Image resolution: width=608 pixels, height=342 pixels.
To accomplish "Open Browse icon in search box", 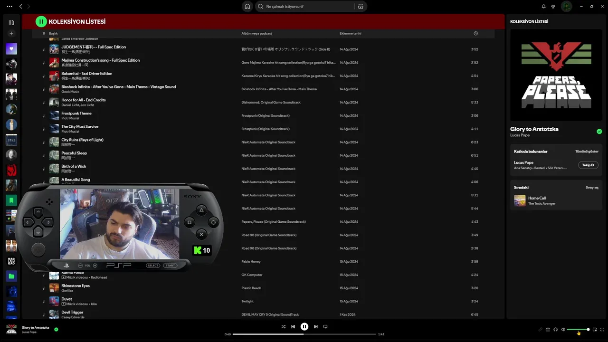I will (361, 6).
